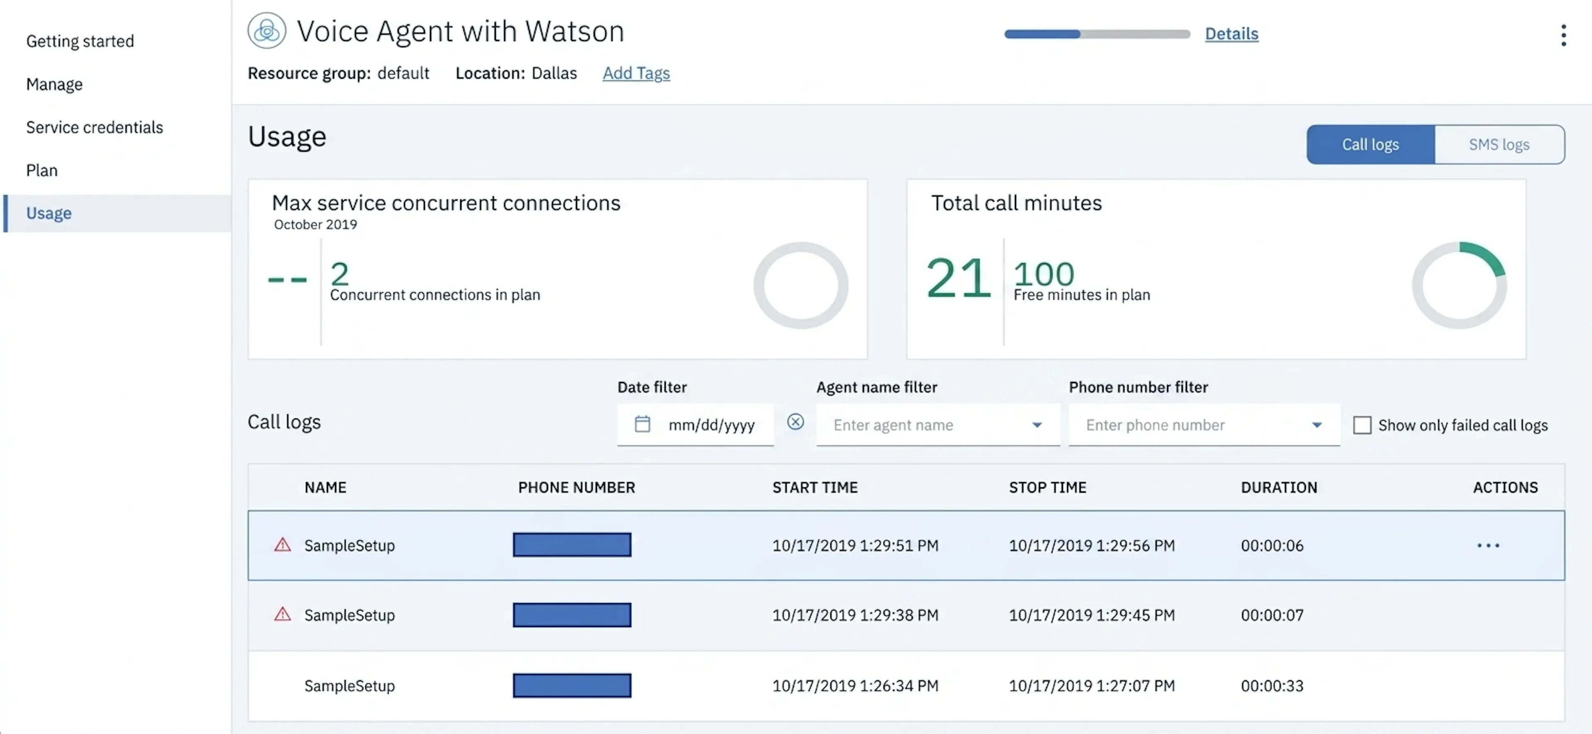The height and width of the screenshot is (734, 1592).
Task: Select SampleSetup name in 00:00:33 row
Action: coord(349,686)
